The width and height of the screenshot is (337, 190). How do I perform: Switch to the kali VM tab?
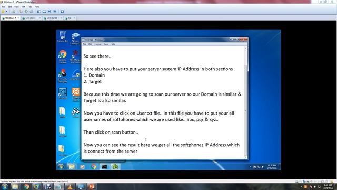pos(70,18)
